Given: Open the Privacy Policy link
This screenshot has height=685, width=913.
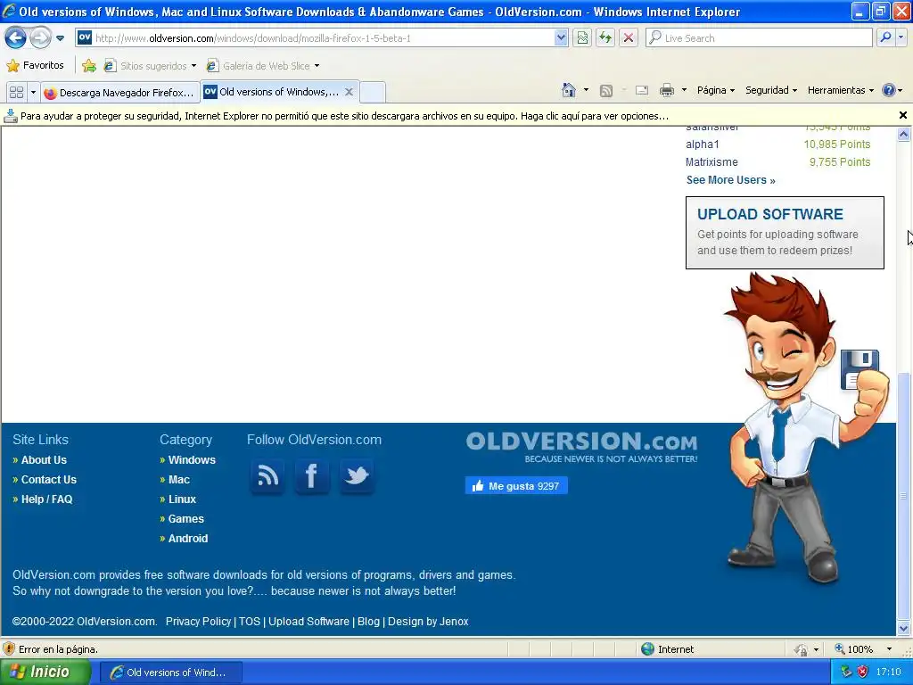Looking at the screenshot, I should [198, 622].
